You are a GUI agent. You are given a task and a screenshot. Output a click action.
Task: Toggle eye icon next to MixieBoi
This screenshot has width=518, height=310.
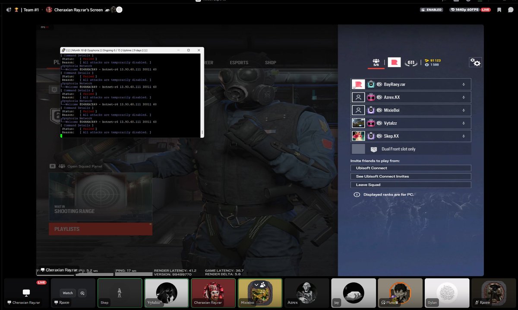pyautogui.click(x=379, y=110)
